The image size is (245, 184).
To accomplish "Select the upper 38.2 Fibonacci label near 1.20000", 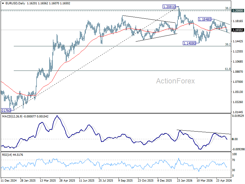I will [x=228, y=8].
